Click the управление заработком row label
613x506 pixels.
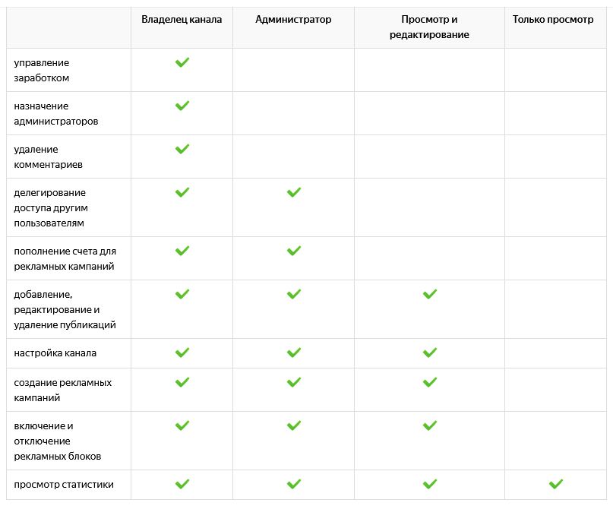(x=42, y=71)
